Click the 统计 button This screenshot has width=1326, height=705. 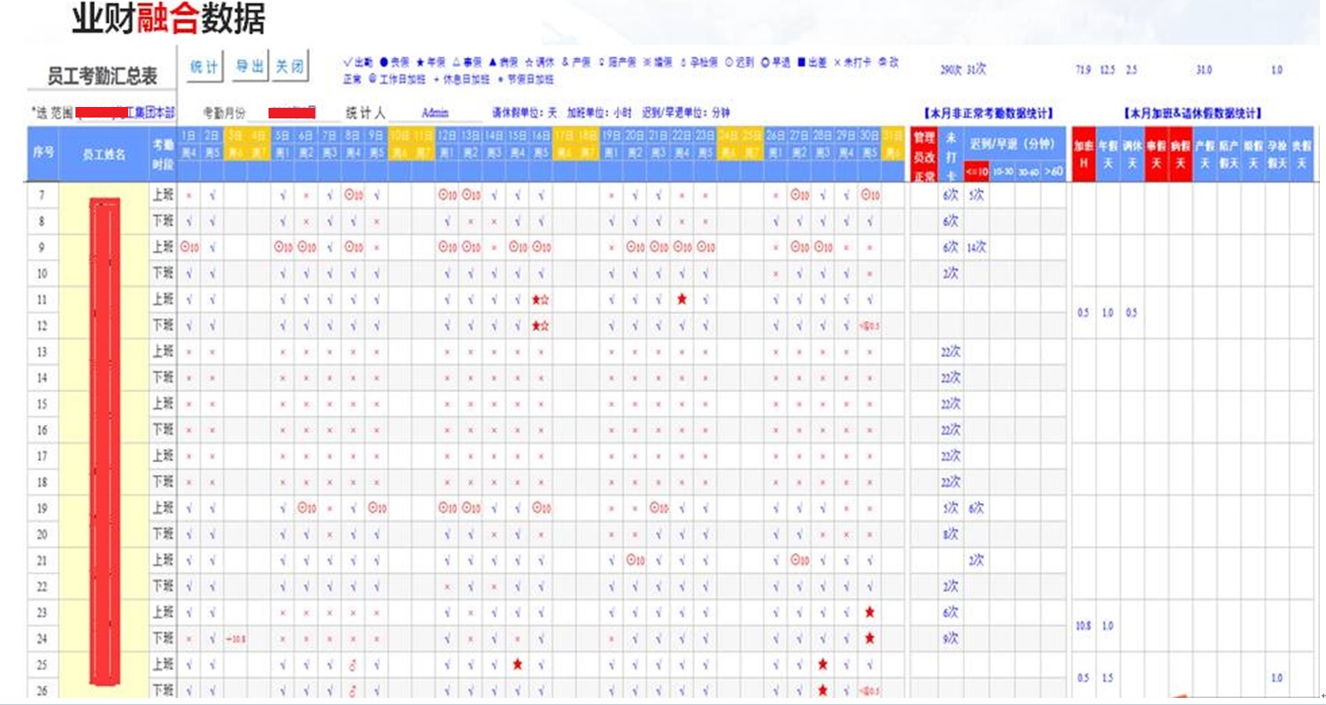click(204, 67)
